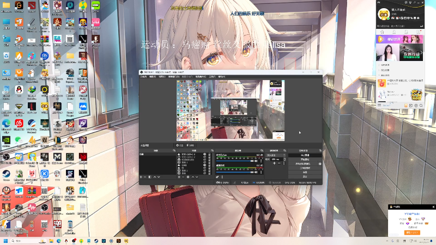Add a new scene with the plus icon
The height and width of the screenshot is (245, 436).
[141, 177]
